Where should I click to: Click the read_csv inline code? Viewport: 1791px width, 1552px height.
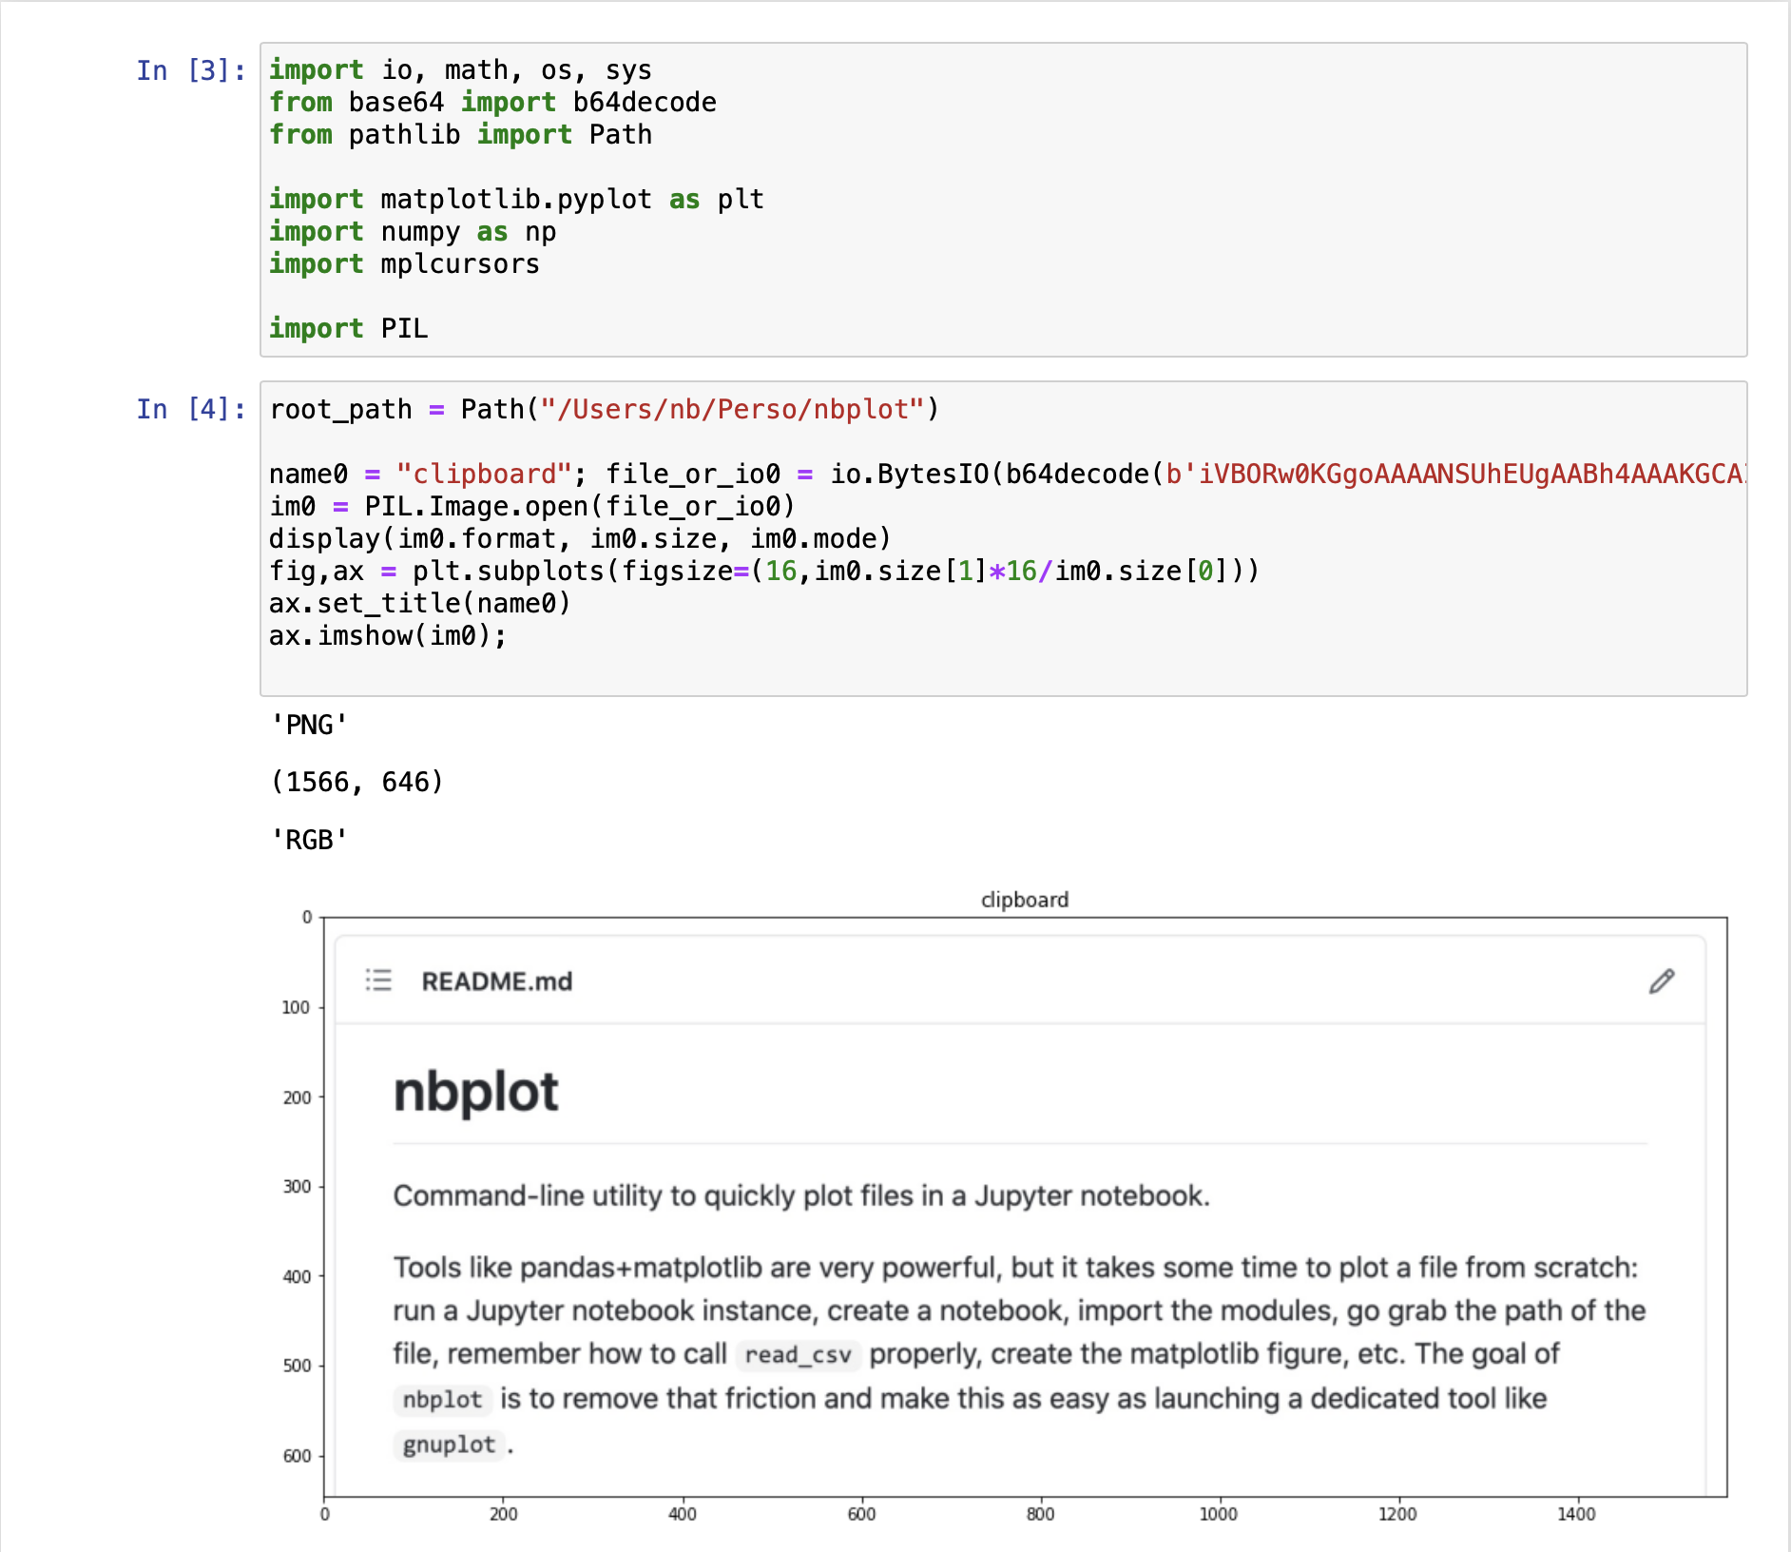[798, 1354]
